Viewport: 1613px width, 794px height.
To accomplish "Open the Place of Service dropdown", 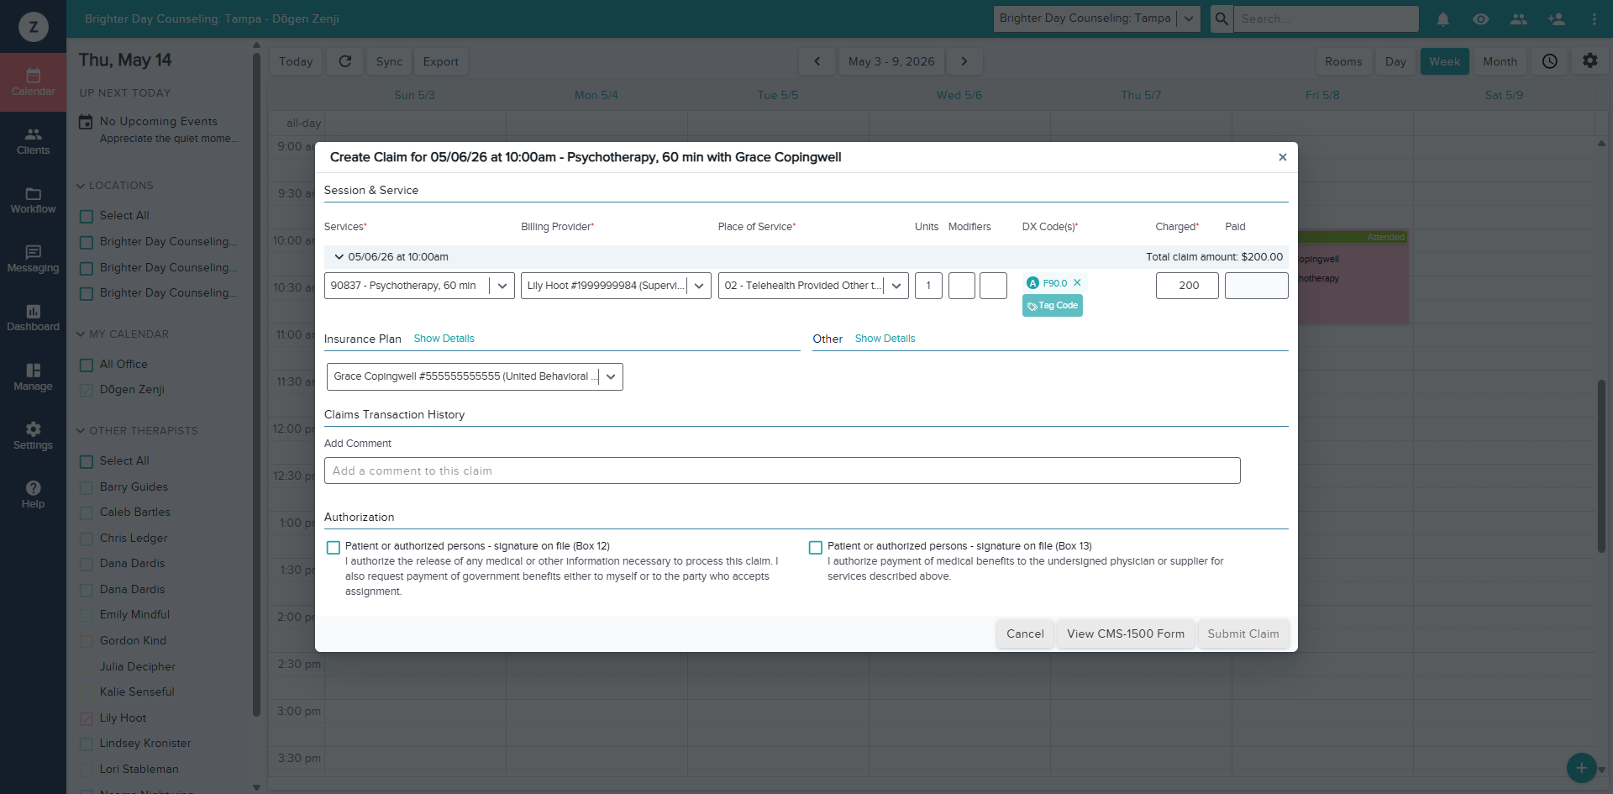I will click(813, 286).
